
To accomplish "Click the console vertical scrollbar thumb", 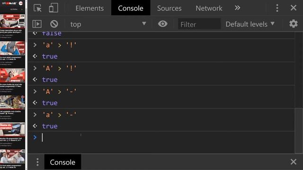I will 299,131.
